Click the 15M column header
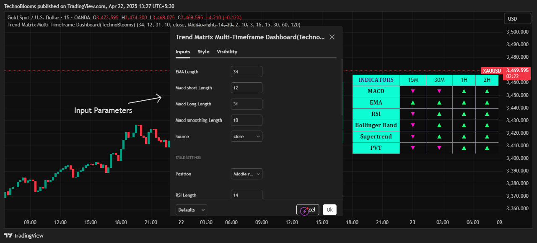 pyautogui.click(x=413, y=80)
